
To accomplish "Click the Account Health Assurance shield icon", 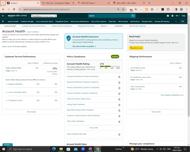I will click(x=69, y=38).
